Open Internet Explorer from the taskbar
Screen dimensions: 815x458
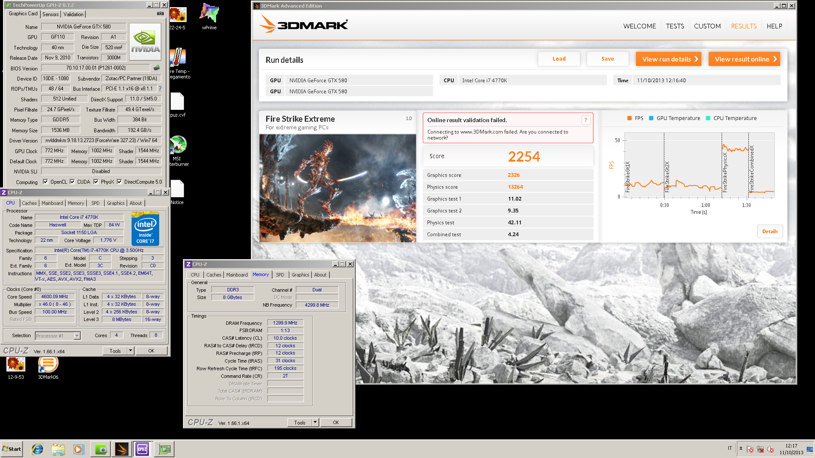pyautogui.click(x=37, y=449)
